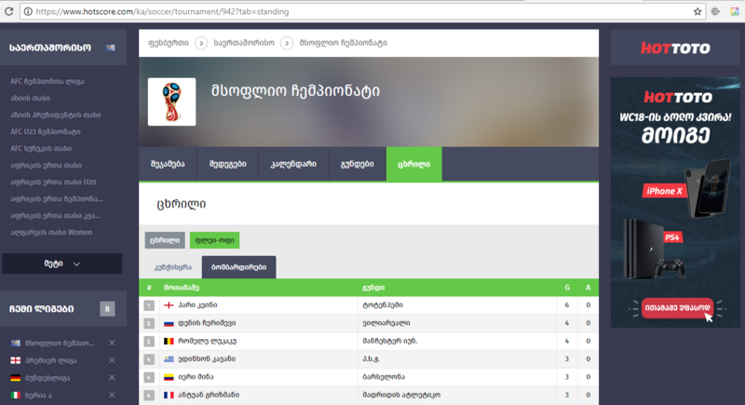Image resolution: width=745 pixels, height=405 pixels.
Task: Click the England flag beside პრემიერ ლიგა
Action: click(x=16, y=360)
